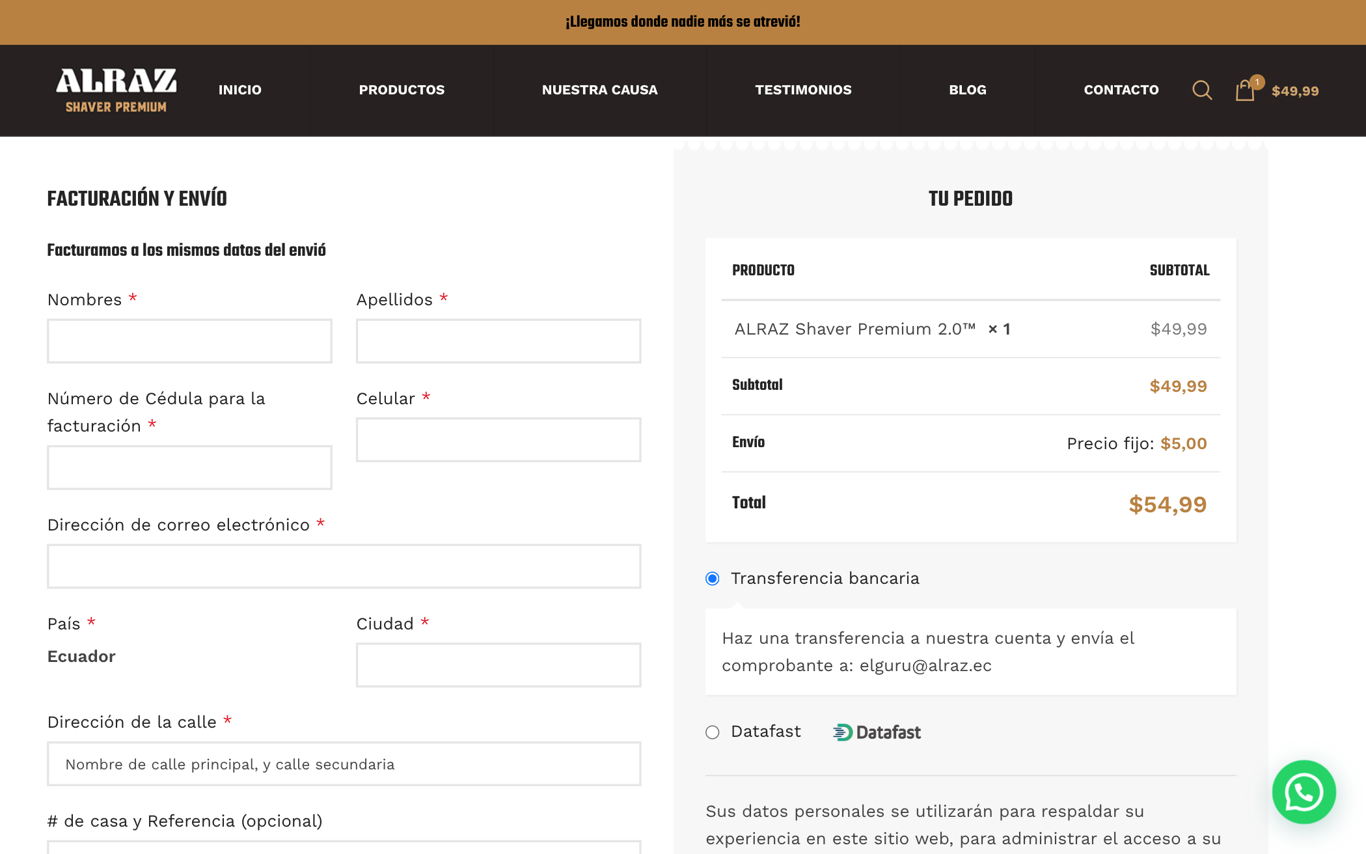
Task: Focus the correo electrónico field
Action: (344, 566)
